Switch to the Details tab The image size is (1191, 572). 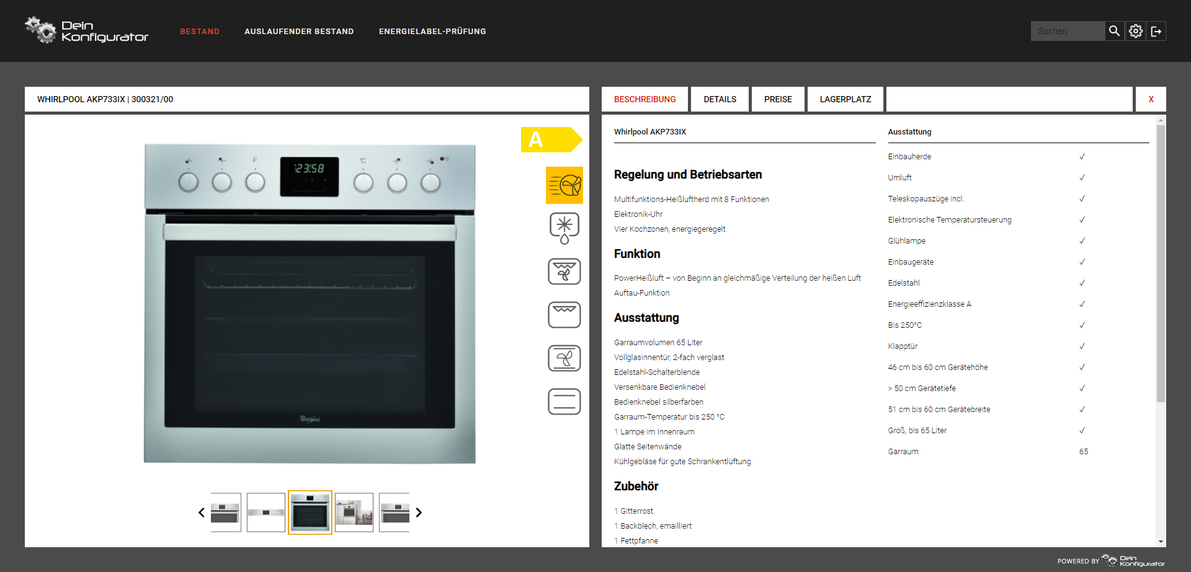[720, 99]
